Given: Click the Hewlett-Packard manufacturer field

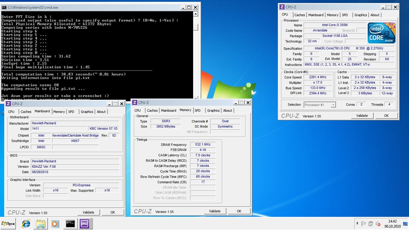Looking at the screenshot, I should [75, 123].
